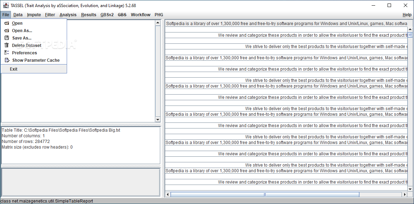Click the Show Parameter Cache icon
The height and width of the screenshot is (204, 414).
[7, 60]
